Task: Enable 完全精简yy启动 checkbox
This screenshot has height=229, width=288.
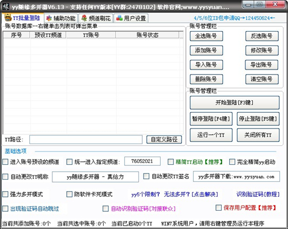Action: click(x=232, y=162)
